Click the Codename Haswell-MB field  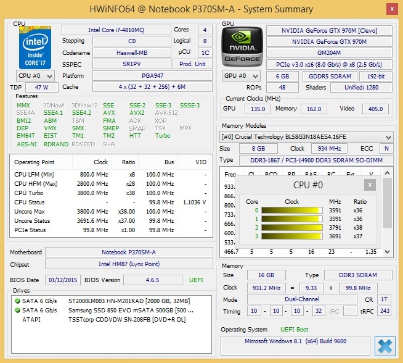click(132, 52)
